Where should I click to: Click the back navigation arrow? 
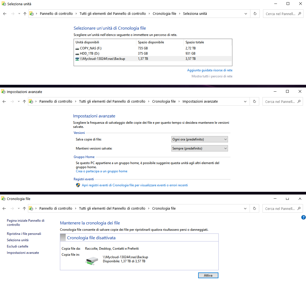click(4, 13)
